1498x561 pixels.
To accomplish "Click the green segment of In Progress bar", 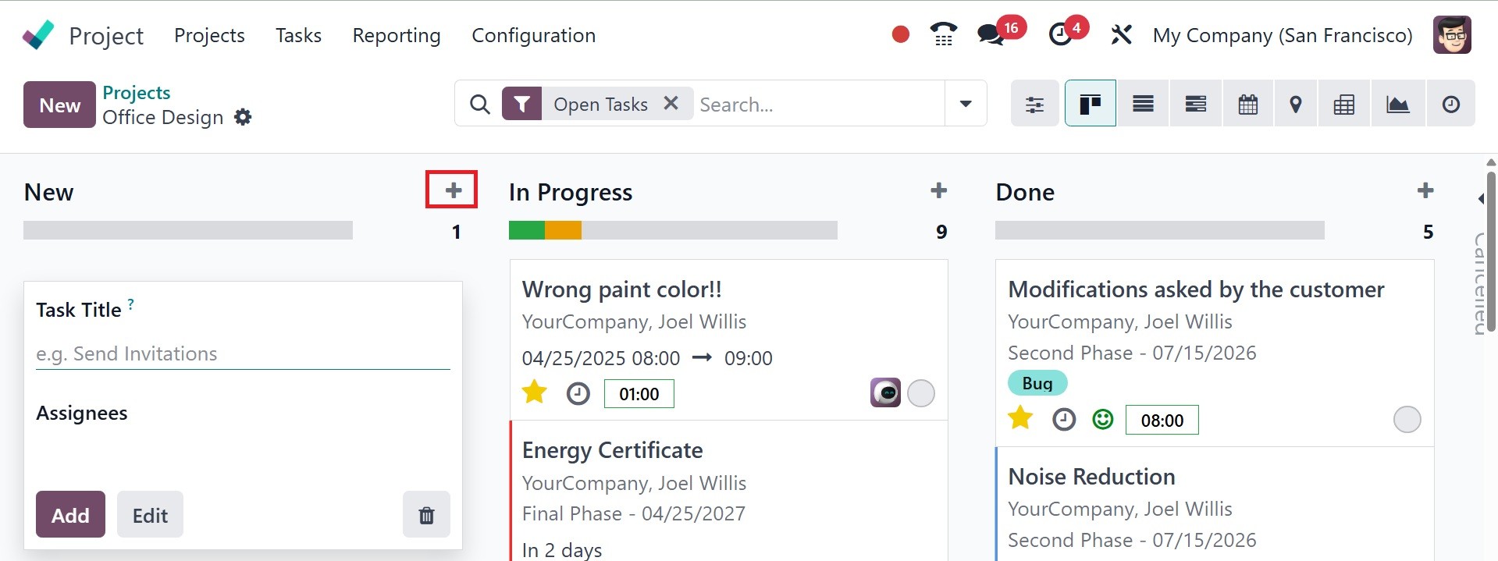I will click(527, 230).
